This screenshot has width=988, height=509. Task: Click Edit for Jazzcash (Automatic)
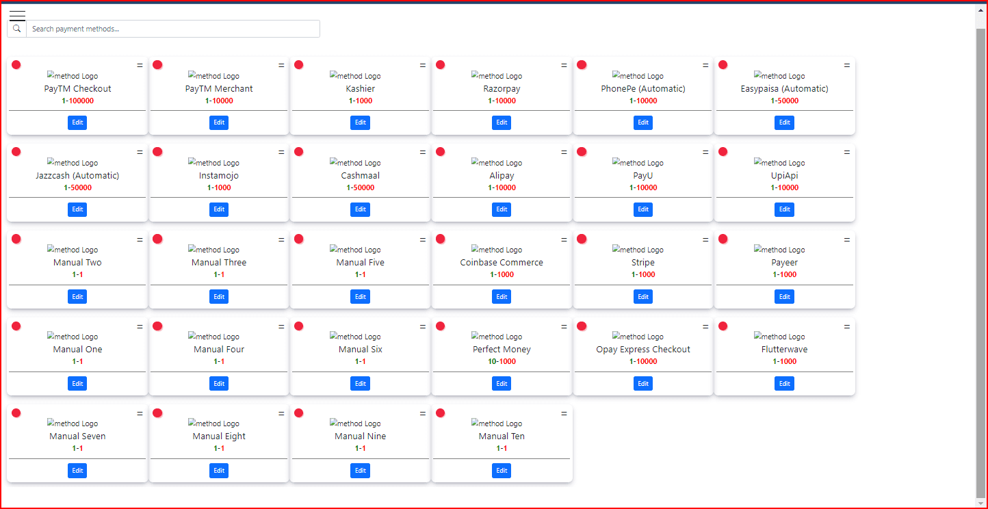point(77,209)
